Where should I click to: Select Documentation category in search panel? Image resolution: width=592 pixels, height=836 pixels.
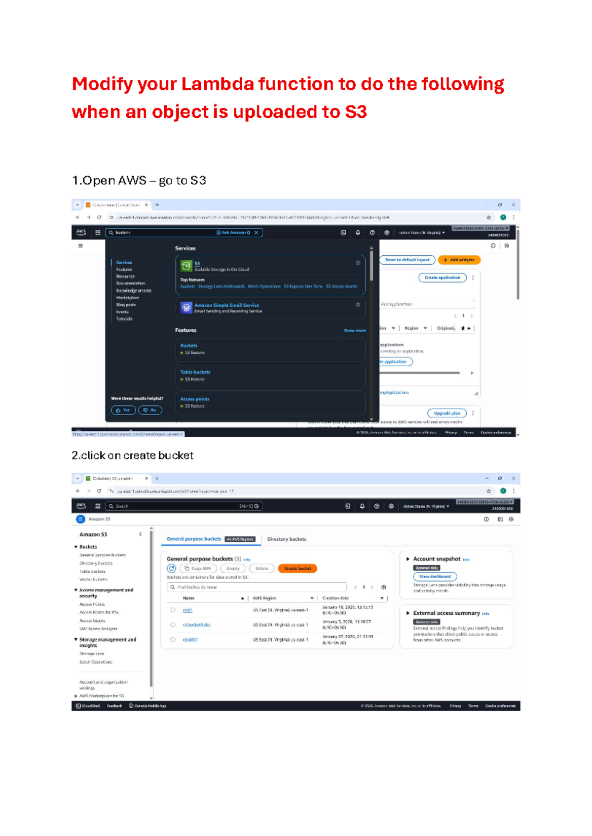131,283
